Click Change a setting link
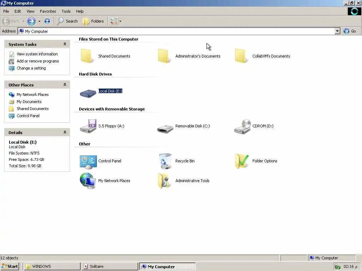Viewport: 362px width, 271px height. pyautogui.click(x=31, y=68)
